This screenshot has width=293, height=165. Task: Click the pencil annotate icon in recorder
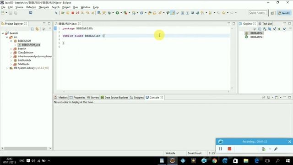pyautogui.click(x=276, y=149)
